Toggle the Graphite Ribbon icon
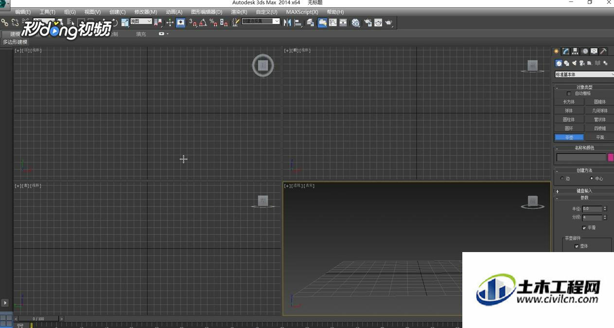 point(322,22)
